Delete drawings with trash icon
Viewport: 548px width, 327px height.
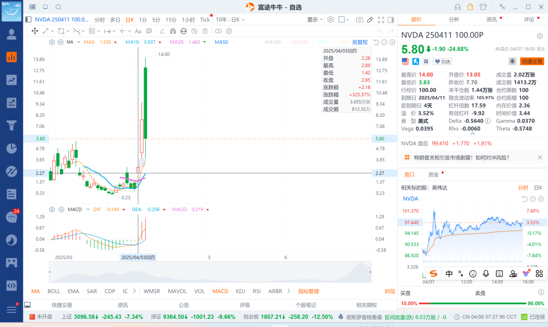205,31
